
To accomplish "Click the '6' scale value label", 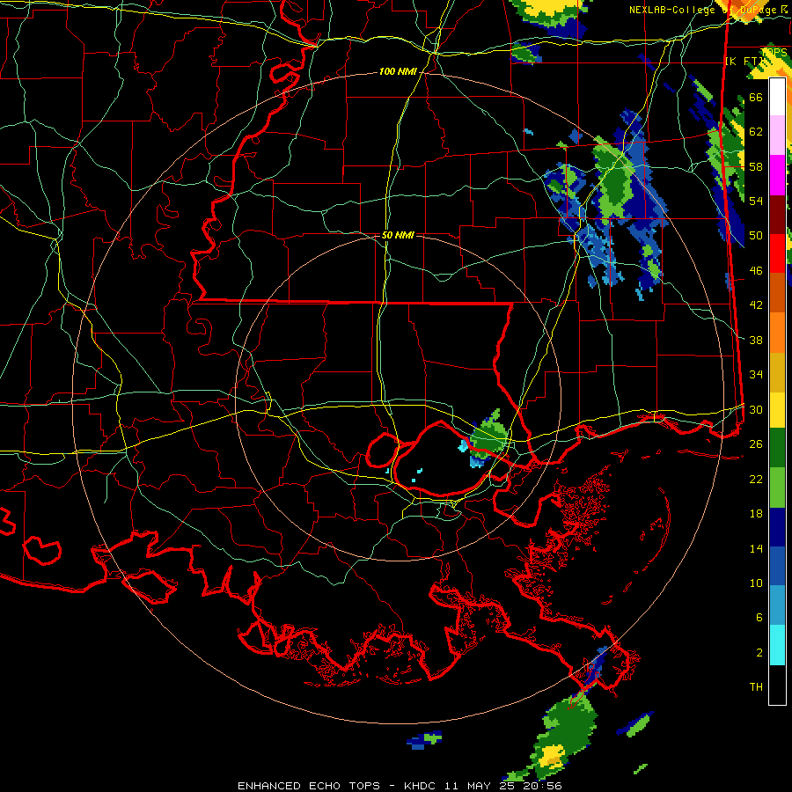I will point(759,617).
